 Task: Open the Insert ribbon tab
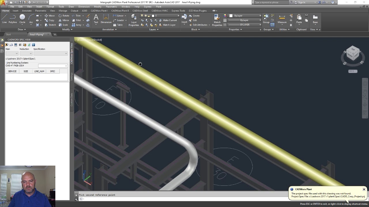coord(15,11)
